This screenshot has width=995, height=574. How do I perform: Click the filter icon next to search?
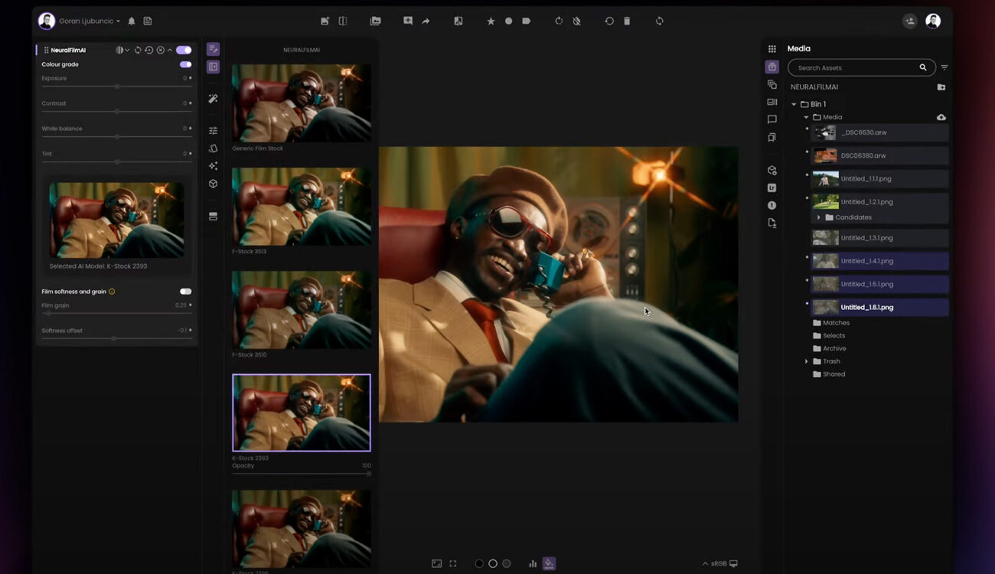point(944,68)
